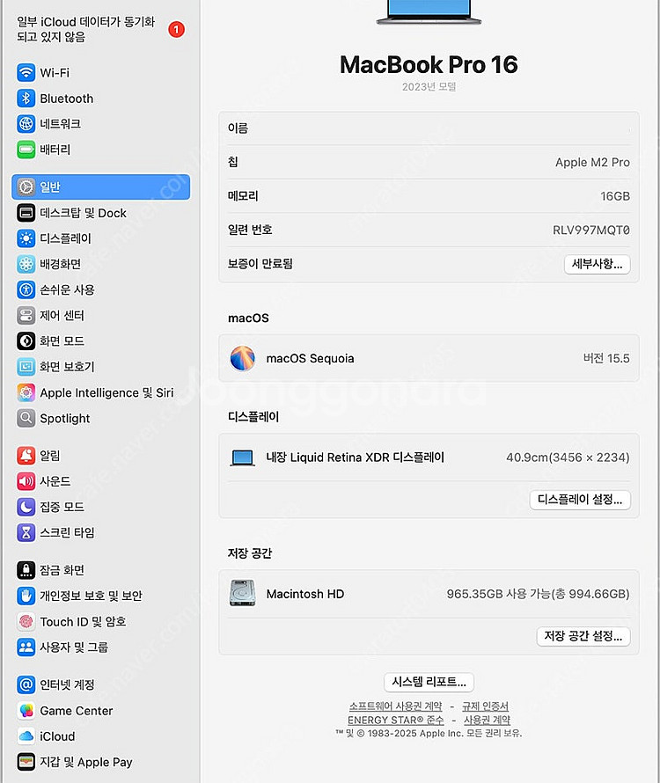The width and height of the screenshot is (660, 783).
Task: Open 손쉬운 사용 accessibility icon
Action: [x=26, y=289]
